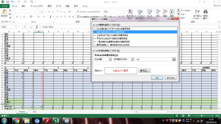
Task: Open Google Chrome from the taskbar
Action: pyautogui.click(x=17, y=121)
